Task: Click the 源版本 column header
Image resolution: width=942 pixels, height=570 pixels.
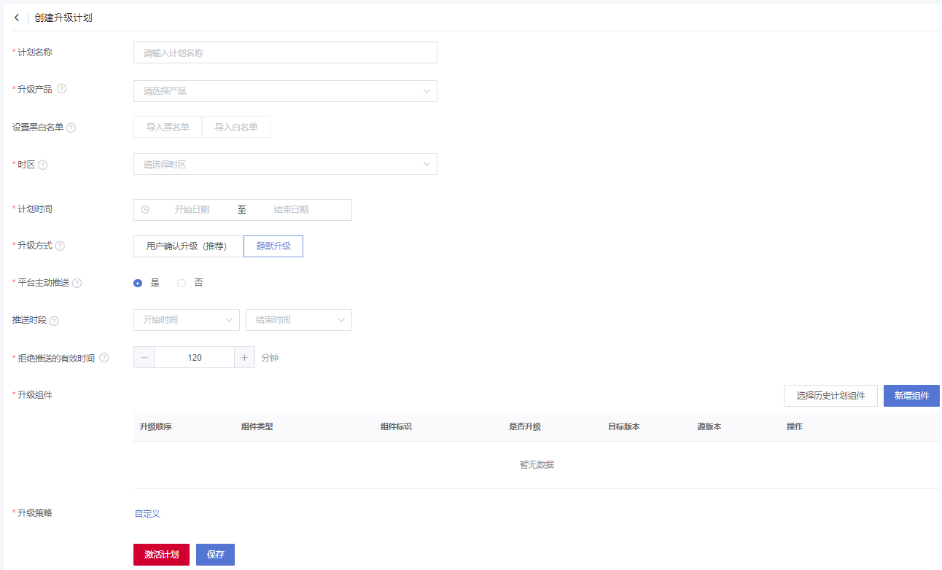Action: pyautogui.click(x=709, y=426)
